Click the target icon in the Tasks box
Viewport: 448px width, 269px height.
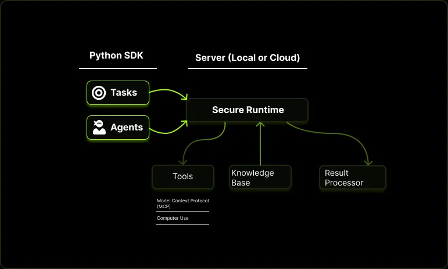(x=99, y=93)
